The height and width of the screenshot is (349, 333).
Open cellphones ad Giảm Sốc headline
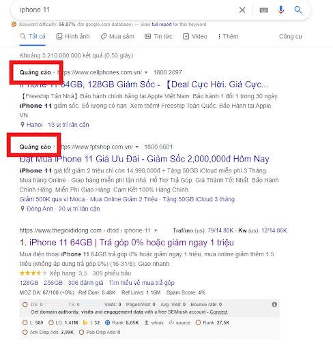pos(144,85)
